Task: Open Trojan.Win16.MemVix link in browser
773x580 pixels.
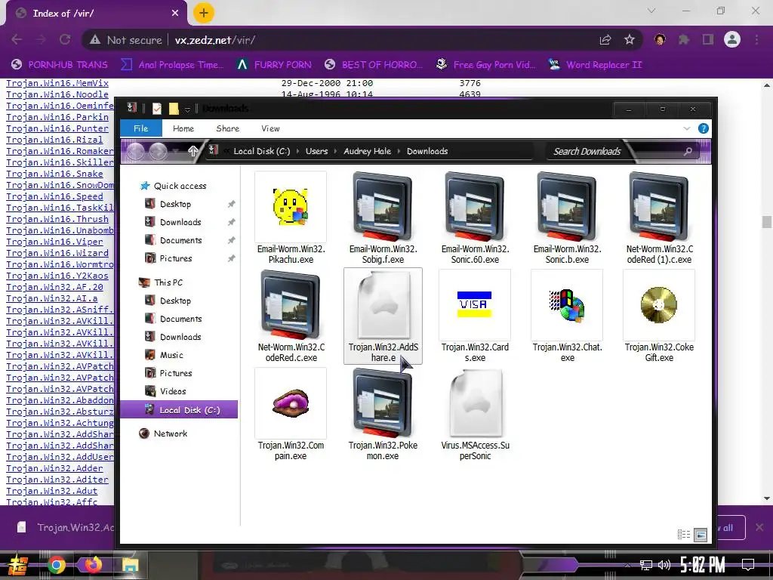Action: pos(57,83)
